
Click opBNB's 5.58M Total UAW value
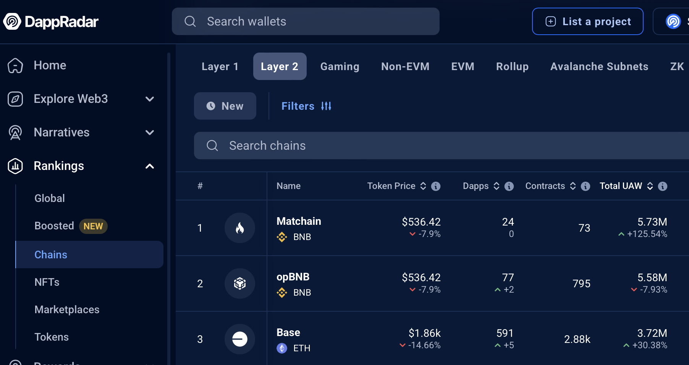tap(652, 277)
